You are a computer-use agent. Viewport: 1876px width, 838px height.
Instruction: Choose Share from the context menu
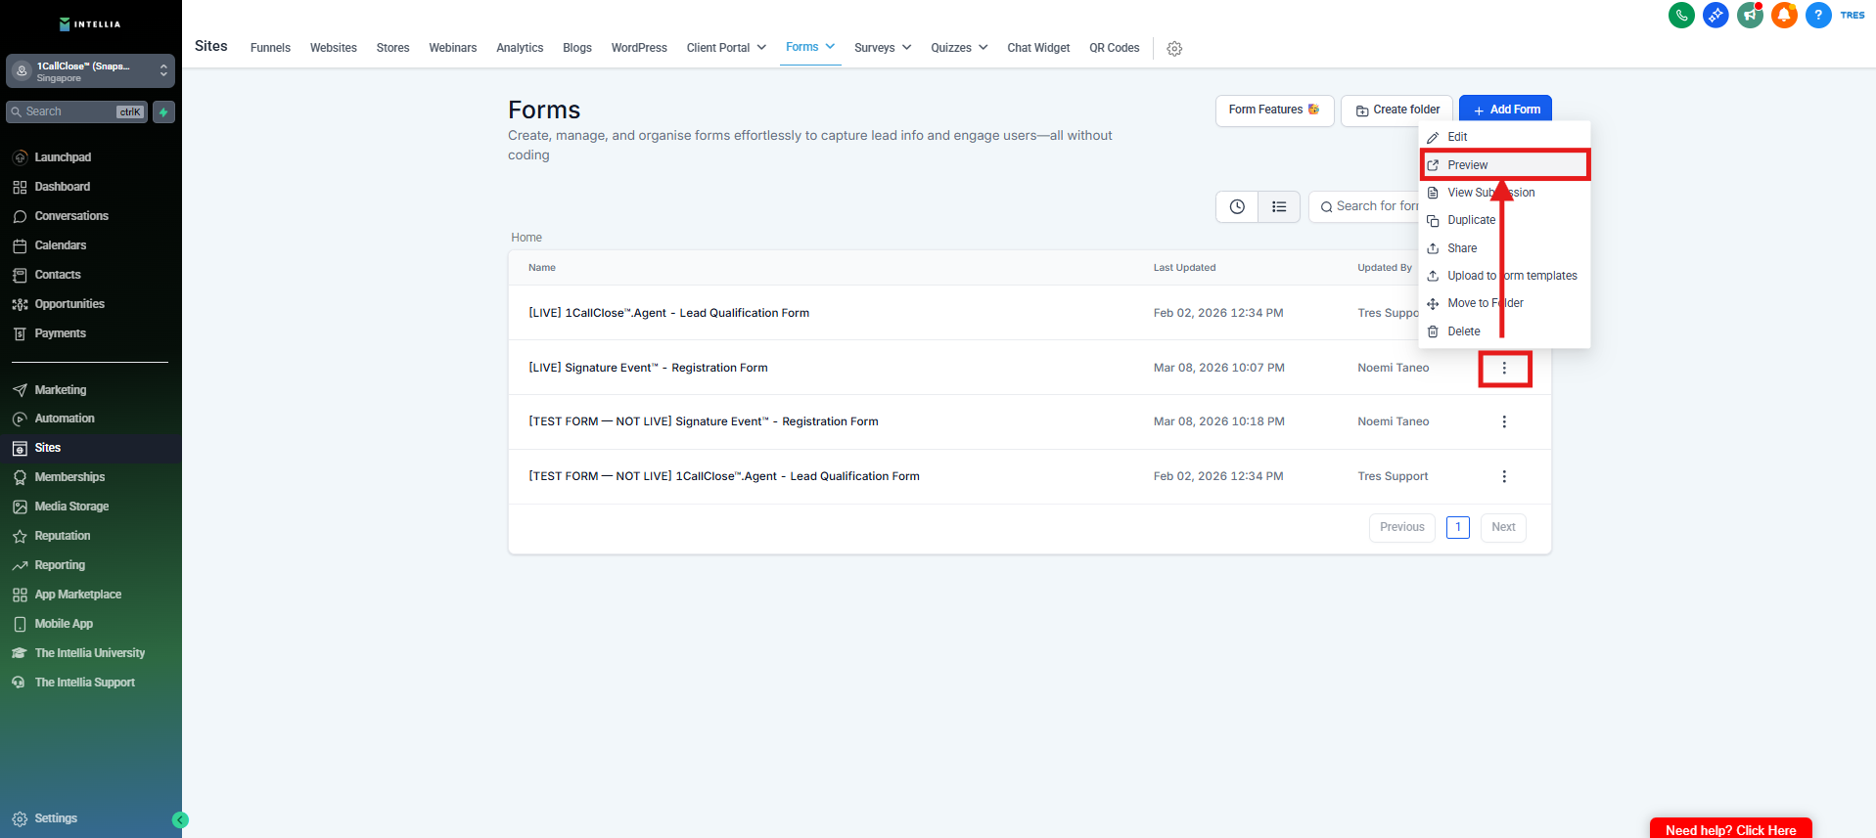tap(1504, 248)
